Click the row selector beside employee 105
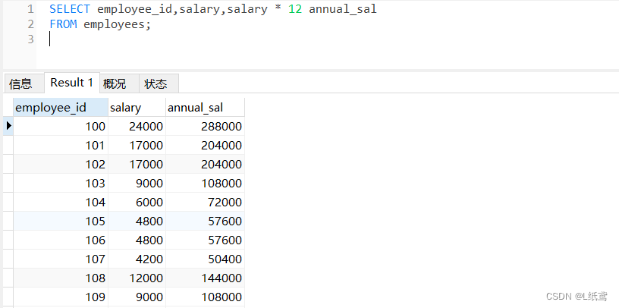619x308 pixels. (8, 221)
